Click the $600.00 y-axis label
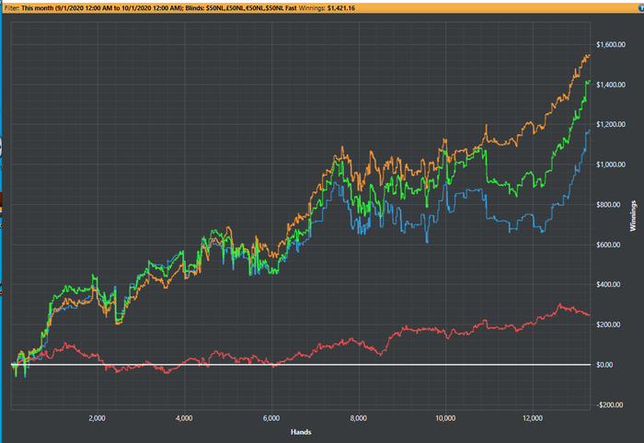This screenshot has height=443, width=644. [608, 244]
